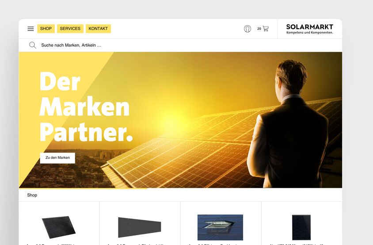Viewport: 373px width, 245px height.
Task: Open the roof window product thumbnail
Action: (x=220, y=227)
